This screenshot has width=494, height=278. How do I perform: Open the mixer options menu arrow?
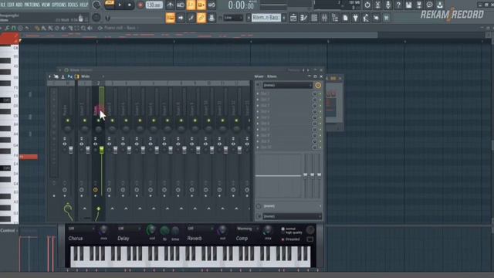pyautogui.click(x=49, y=76)
